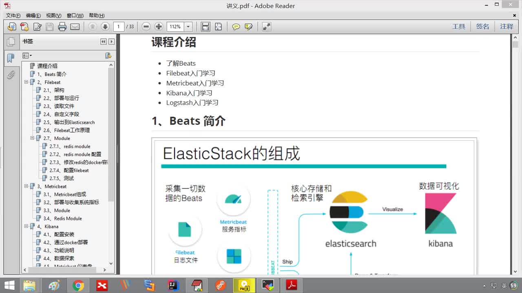
Task: Click the print file icon
Action: coord(62,27)
